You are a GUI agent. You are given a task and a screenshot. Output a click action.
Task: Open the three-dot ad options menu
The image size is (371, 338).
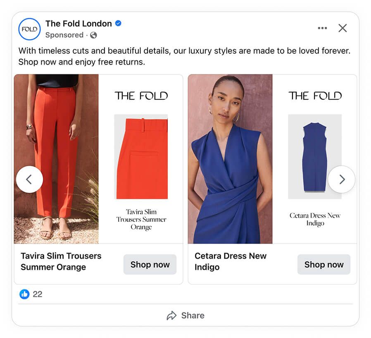pyautogui.click(x=322, y=28)
